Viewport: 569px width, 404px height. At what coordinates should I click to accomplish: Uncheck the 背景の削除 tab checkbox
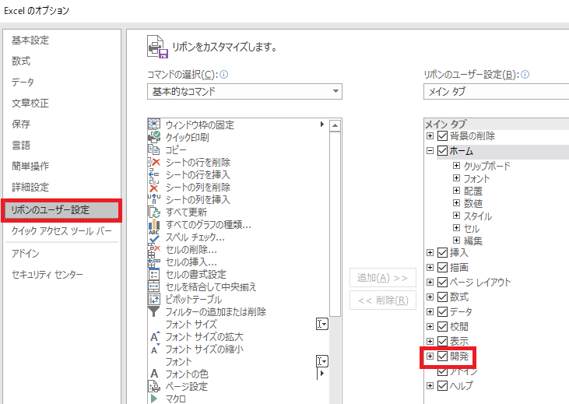coord(442,135)
